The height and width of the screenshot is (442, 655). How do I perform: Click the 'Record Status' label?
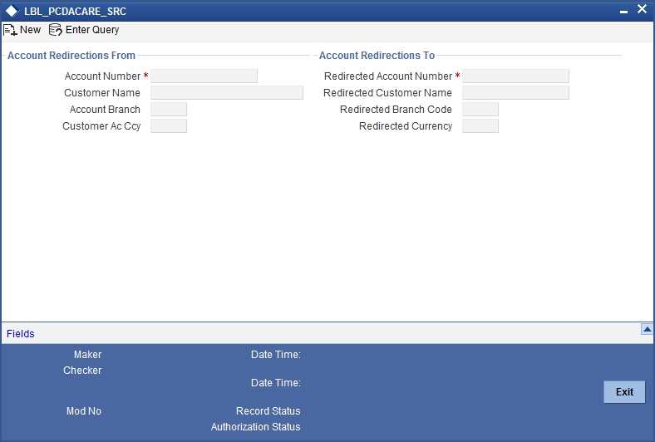(268, 411)
